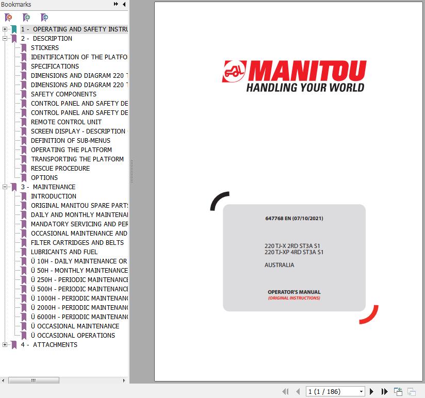The width and height of the screenshot is (425, 398).
Task: Open the OPTIONS bookmark
Action: click(x=44, y=177)
